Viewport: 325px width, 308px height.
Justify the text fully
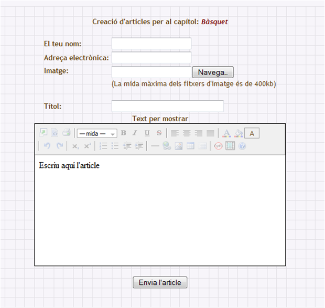point(210,133)
